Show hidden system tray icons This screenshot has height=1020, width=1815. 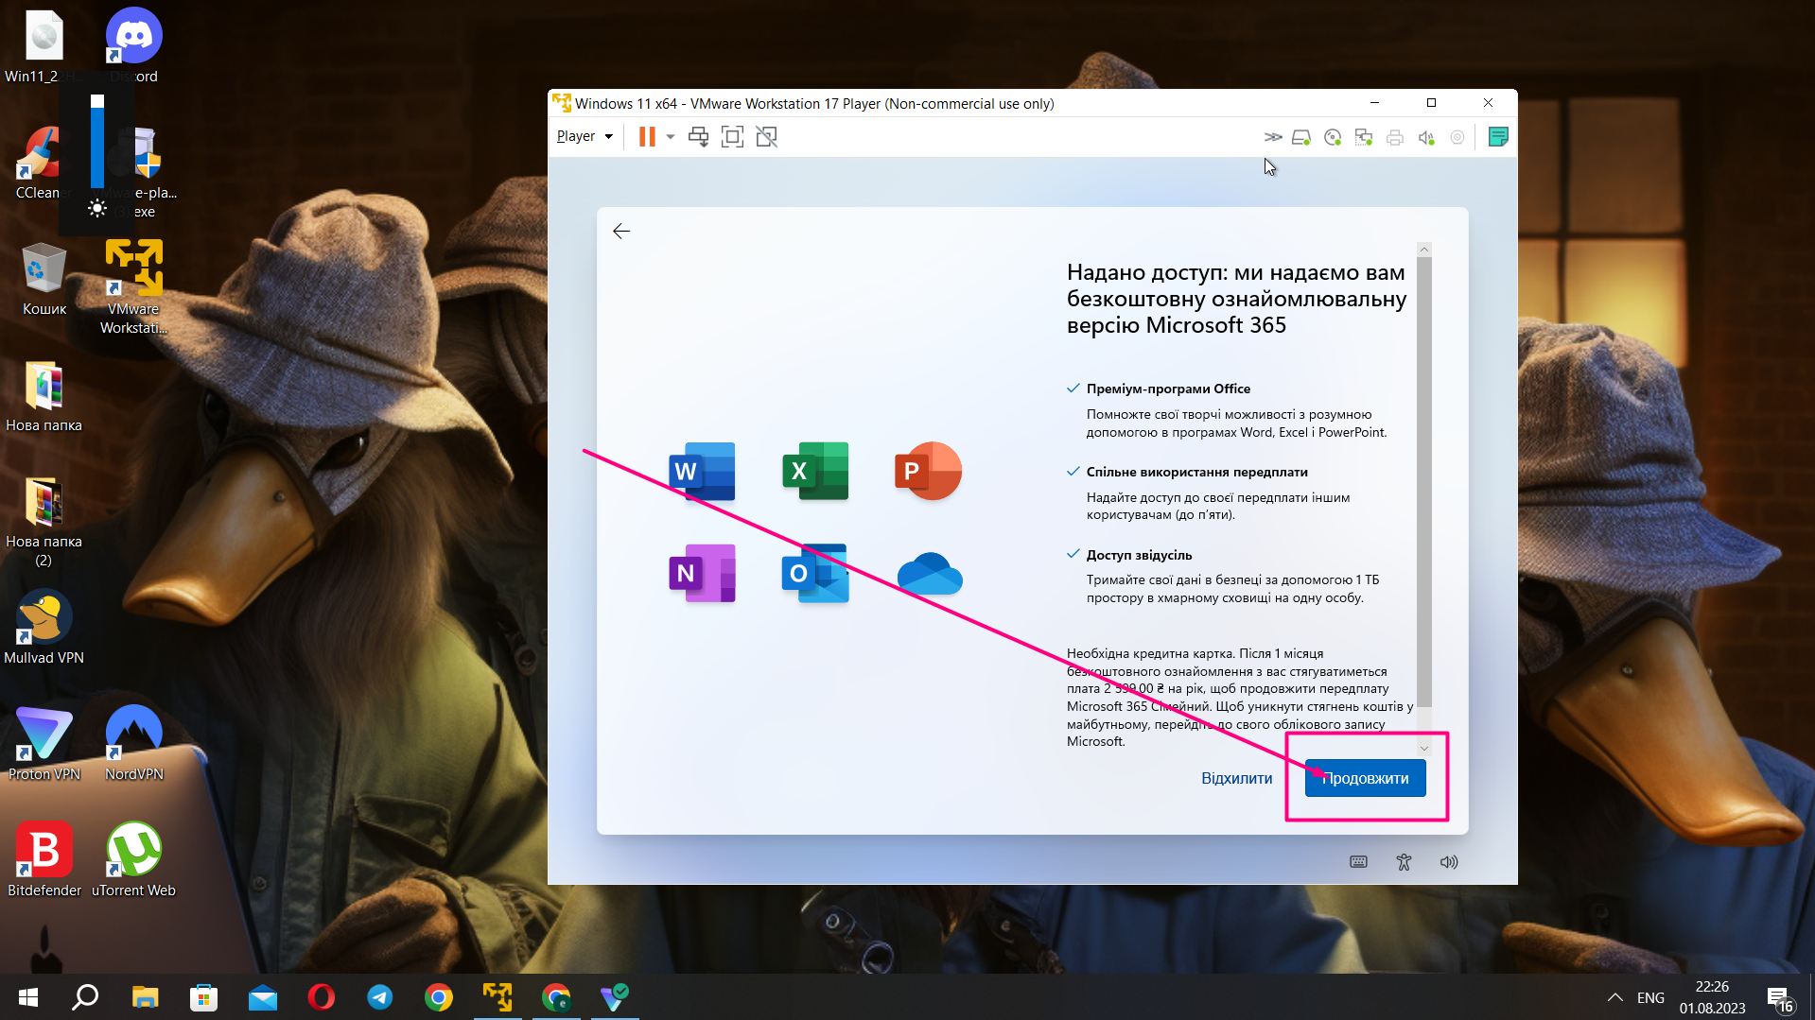coord(1615,997)
